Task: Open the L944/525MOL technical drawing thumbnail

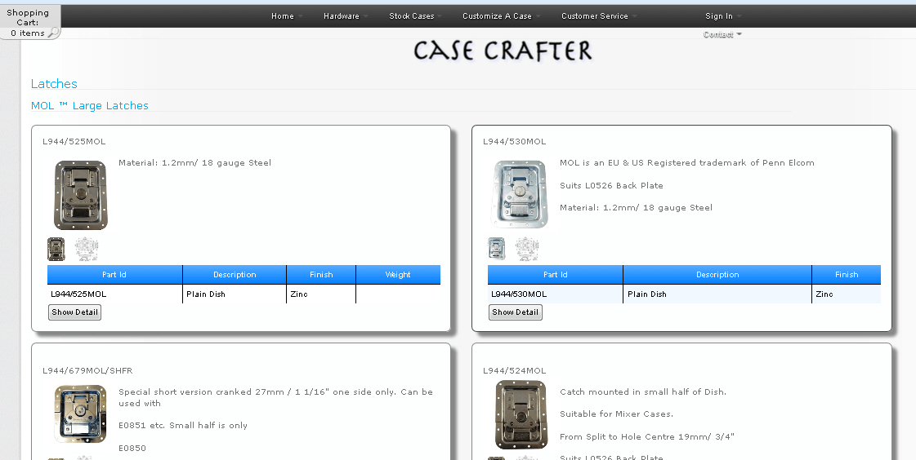Action: [86, 249]
